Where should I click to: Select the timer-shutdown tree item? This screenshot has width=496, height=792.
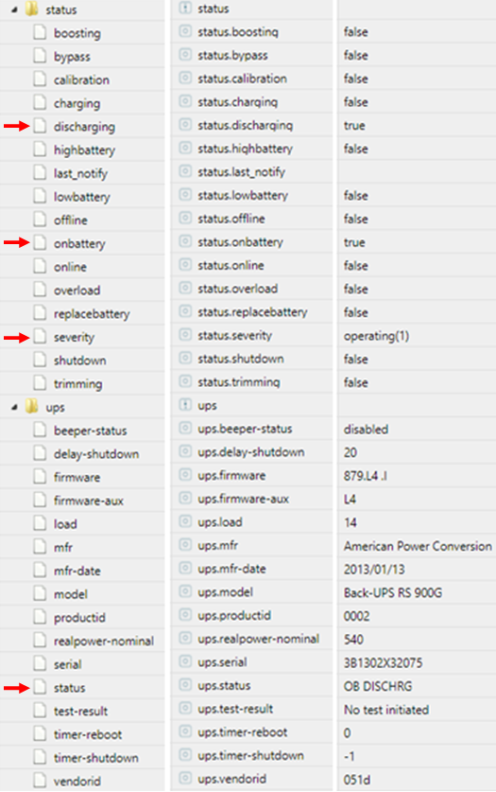(95, 758)
